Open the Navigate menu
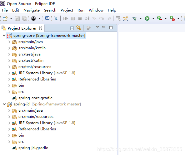The height and width of the screenshot is (155, 185). [x=32, y=10]
